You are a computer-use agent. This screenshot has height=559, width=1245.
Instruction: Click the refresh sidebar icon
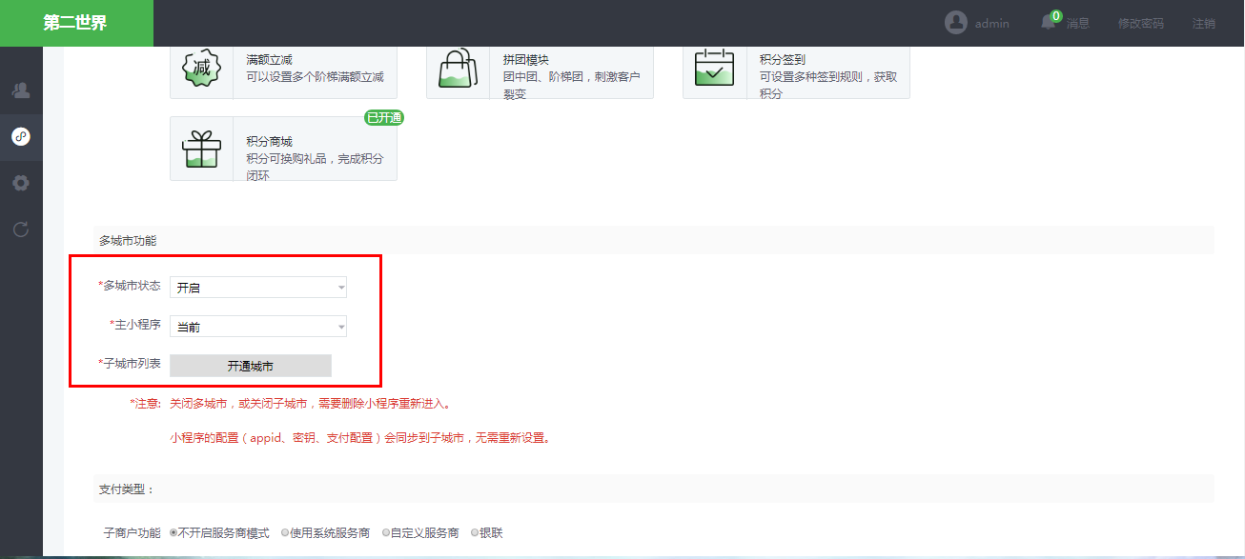click(21, 230)
